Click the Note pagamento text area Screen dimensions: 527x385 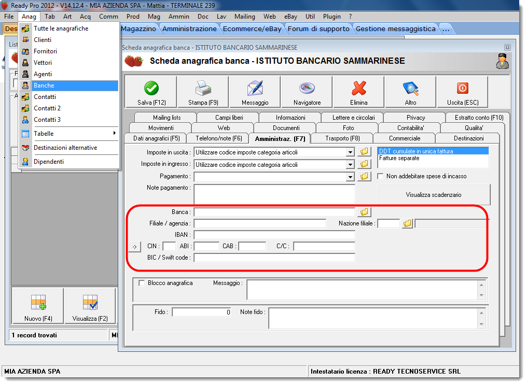274,194
